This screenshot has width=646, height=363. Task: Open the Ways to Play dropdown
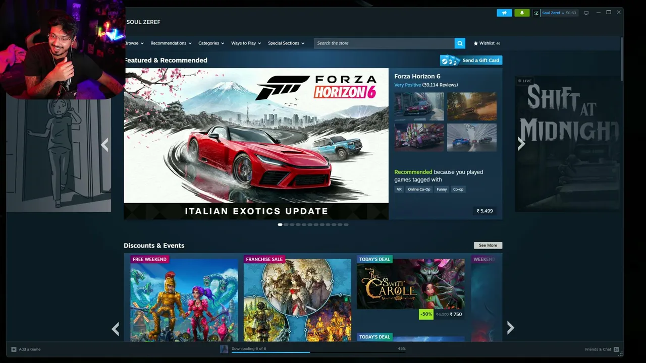tap(246, 43)
